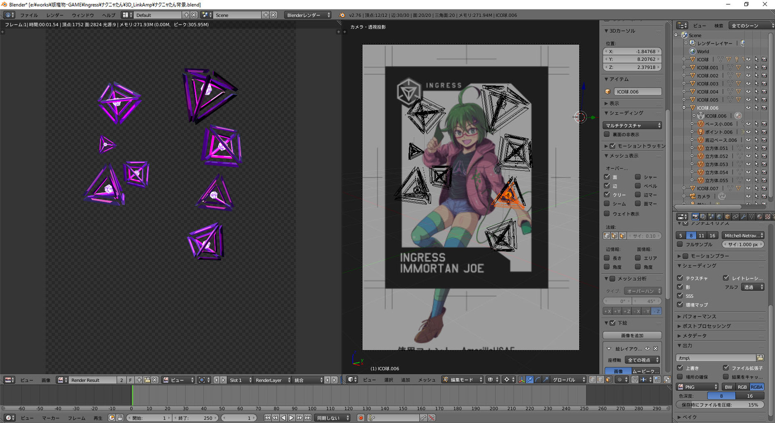Expand the ICO球.002 outliner entry
Viewport: 775px width, 423px height.
click(x=684, y=76)
